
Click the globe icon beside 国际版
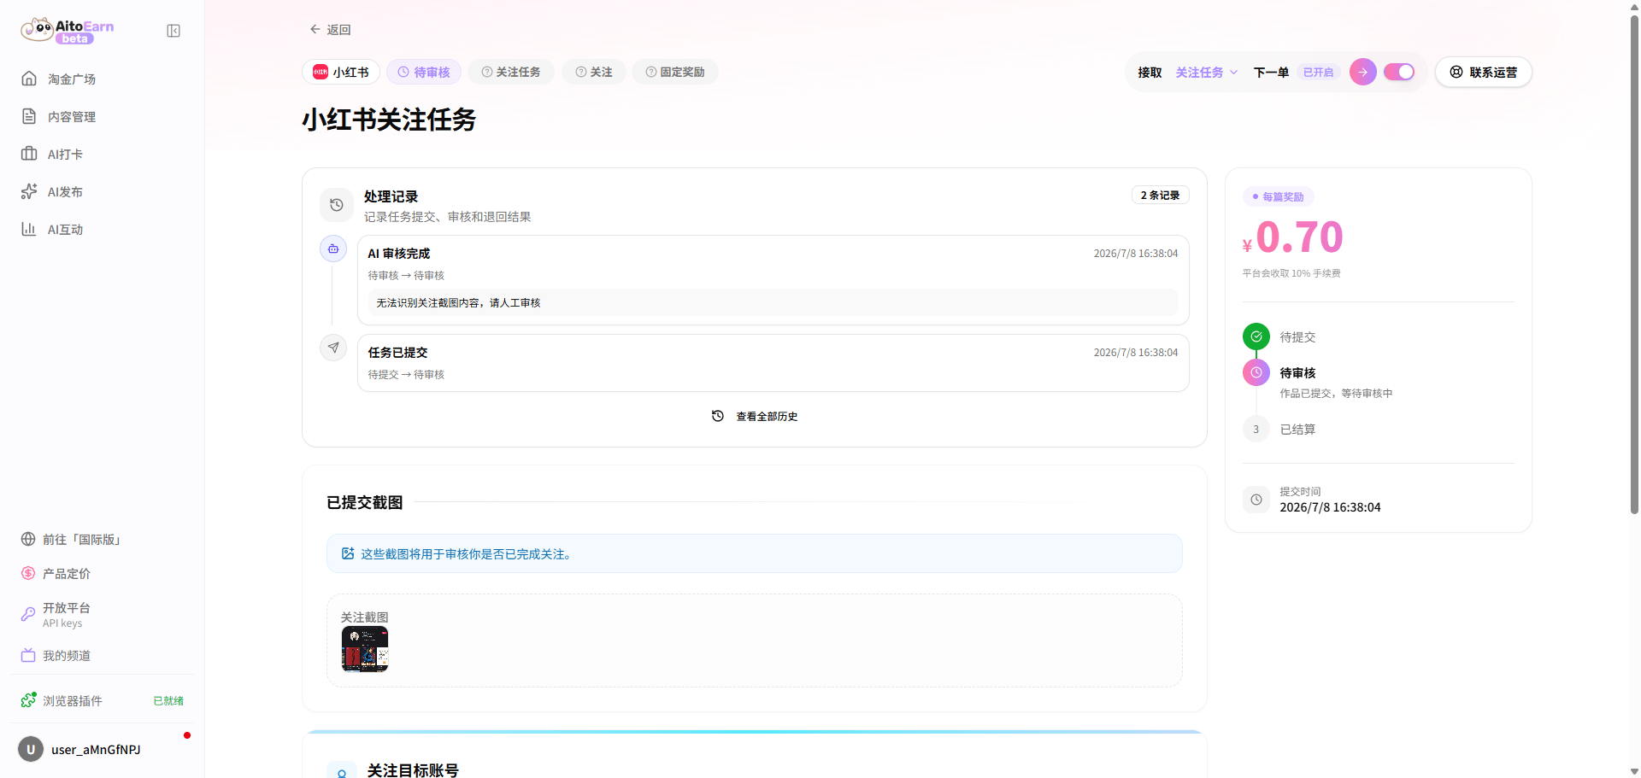pyautogui.click(x=28, y=539)
